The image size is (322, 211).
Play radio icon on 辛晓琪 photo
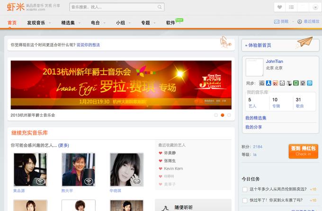coord(137,181)
